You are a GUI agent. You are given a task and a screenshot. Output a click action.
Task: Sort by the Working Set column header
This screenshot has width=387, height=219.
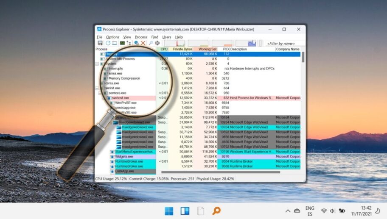click(x=205, y=49)
